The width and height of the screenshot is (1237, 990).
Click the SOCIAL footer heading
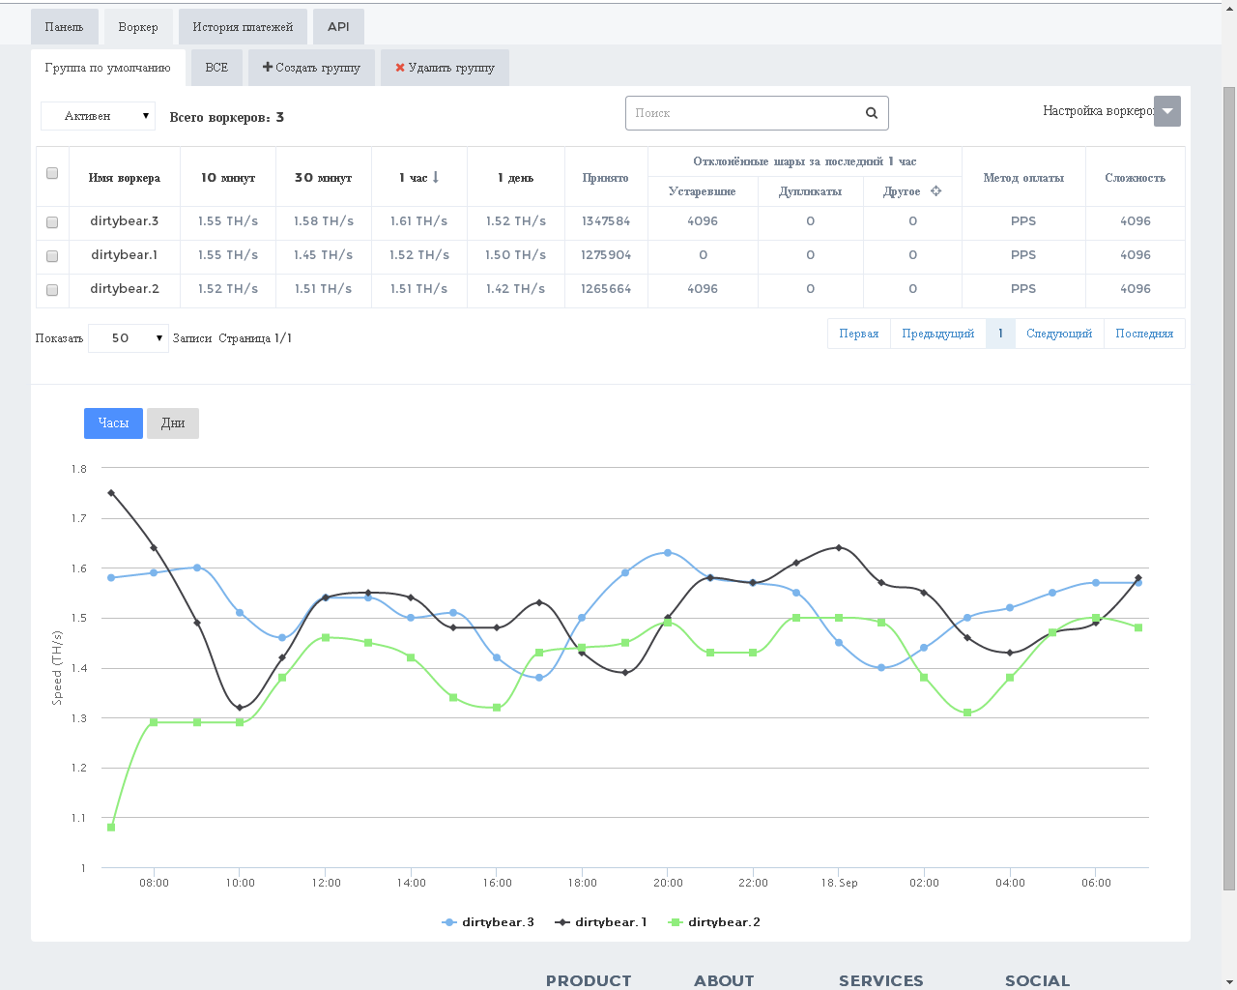[x=1037, y=980]
